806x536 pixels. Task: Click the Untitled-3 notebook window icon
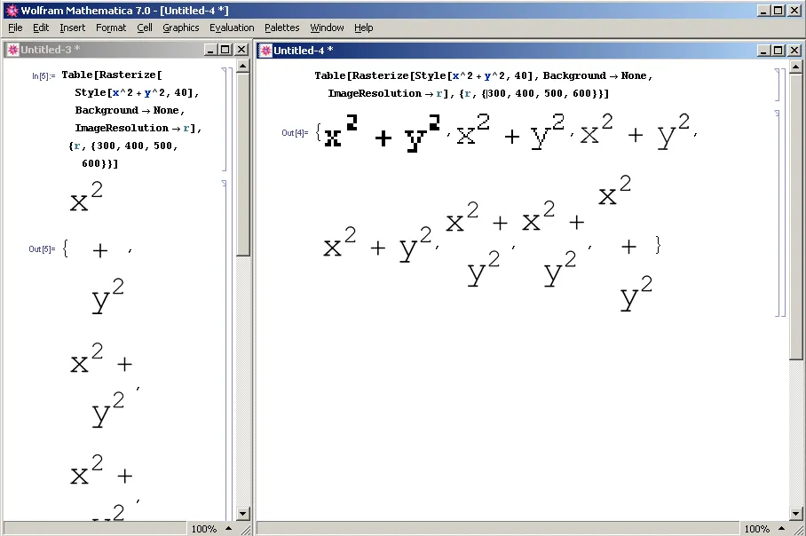tap(12, 50)
